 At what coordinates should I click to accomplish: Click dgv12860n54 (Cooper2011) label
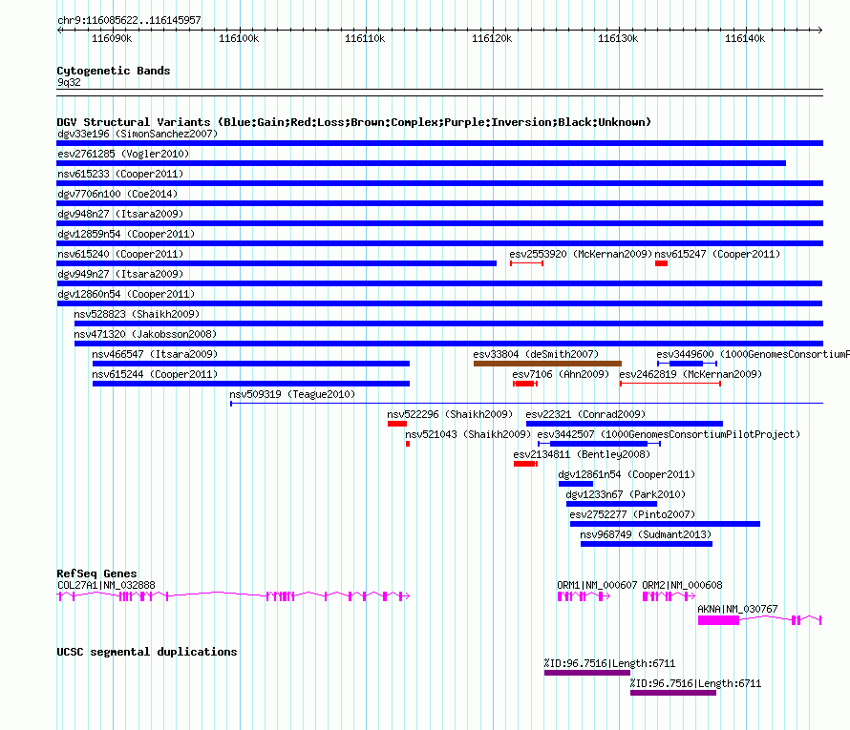point(126,294)
